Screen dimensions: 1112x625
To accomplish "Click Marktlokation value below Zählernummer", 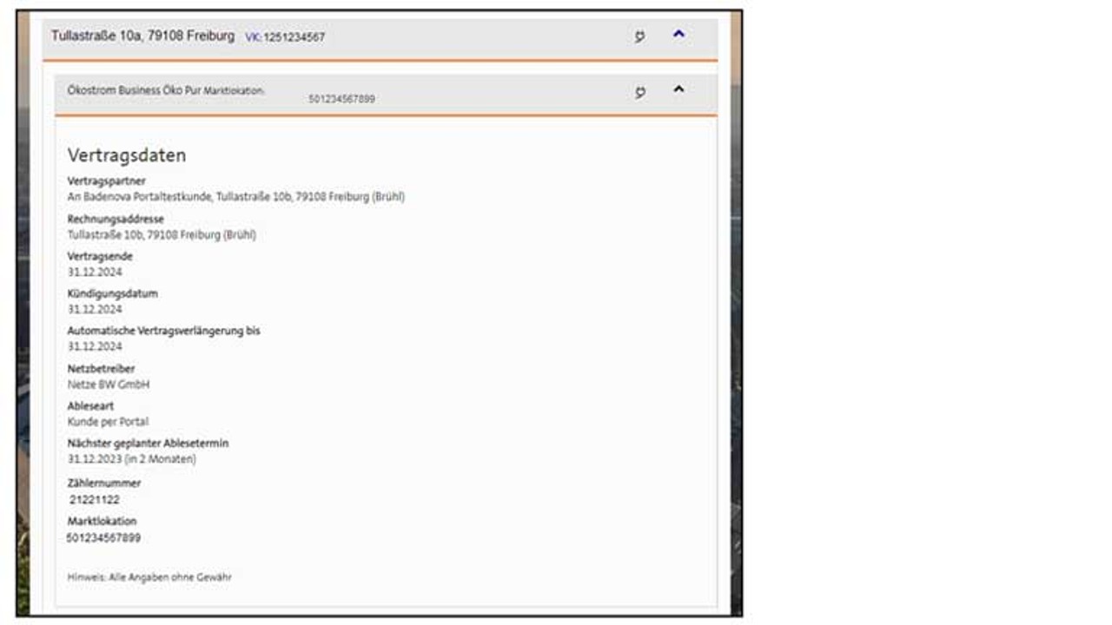I will (103, 538).
